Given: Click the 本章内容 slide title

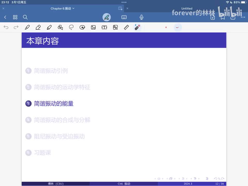Looking at the screenshot, I should 43,41.
